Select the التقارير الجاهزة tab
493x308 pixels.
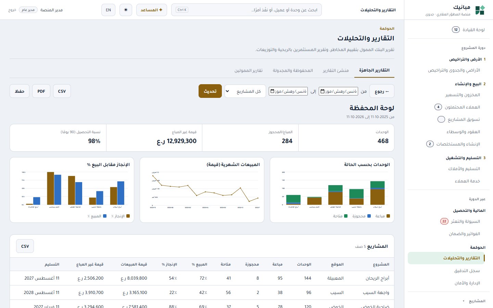coord(374,70)
